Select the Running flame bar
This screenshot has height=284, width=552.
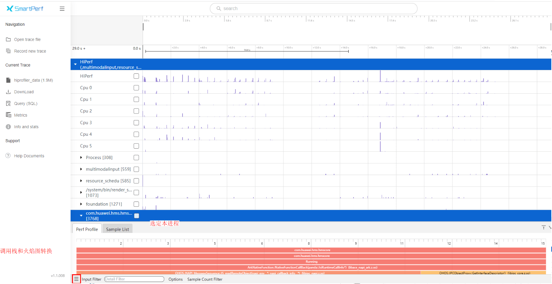(x=311, y=262)
